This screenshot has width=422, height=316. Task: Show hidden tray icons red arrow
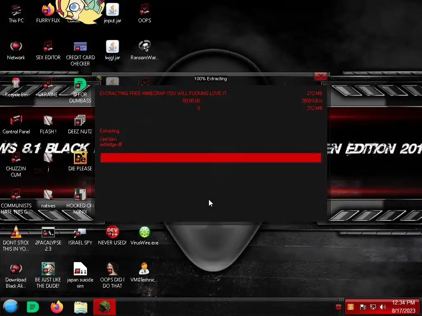pyautogui.click(x=339, y=307)
